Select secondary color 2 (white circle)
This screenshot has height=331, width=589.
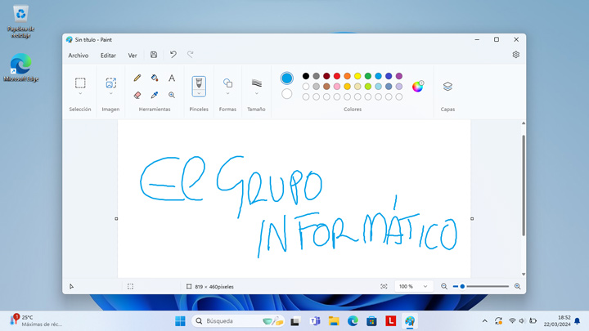286,93
